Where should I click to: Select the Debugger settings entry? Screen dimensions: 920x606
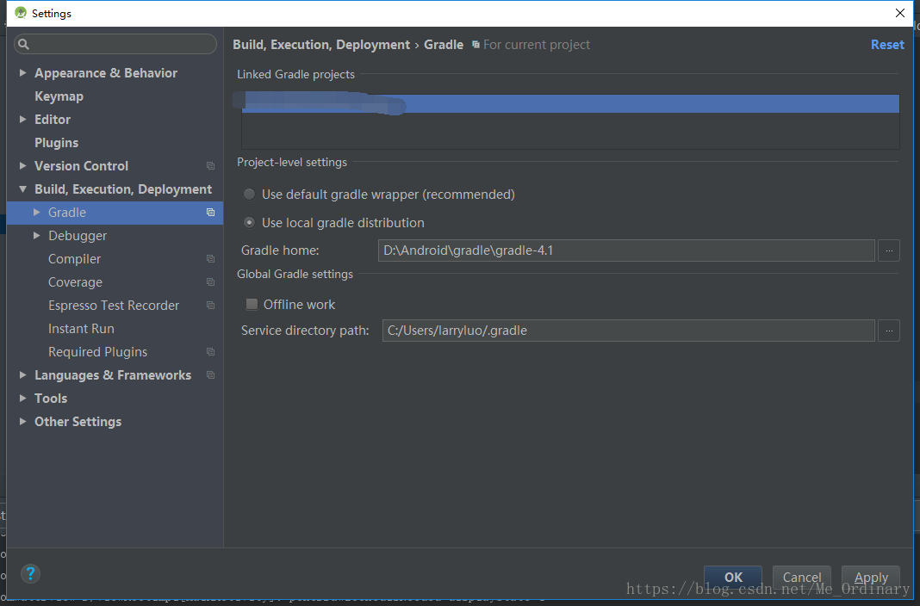78,236
